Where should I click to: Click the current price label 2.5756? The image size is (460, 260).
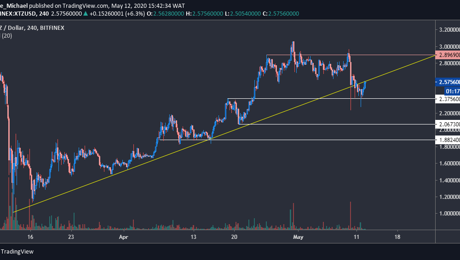point(448,82)
